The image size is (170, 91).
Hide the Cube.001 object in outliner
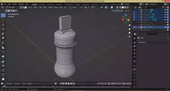[165, 20]
